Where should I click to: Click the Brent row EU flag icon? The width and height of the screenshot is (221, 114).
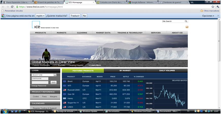[65, 81]
